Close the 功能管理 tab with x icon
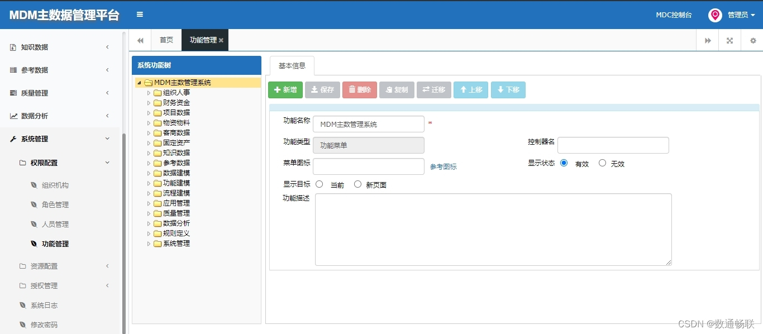 coord(221,40)
